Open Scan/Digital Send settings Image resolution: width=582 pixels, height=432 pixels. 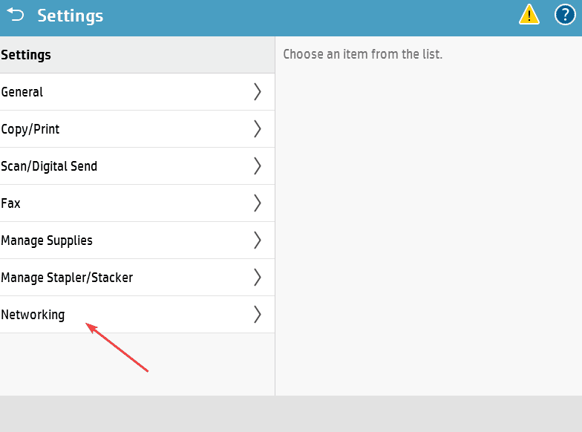click(x=49, y=166)
